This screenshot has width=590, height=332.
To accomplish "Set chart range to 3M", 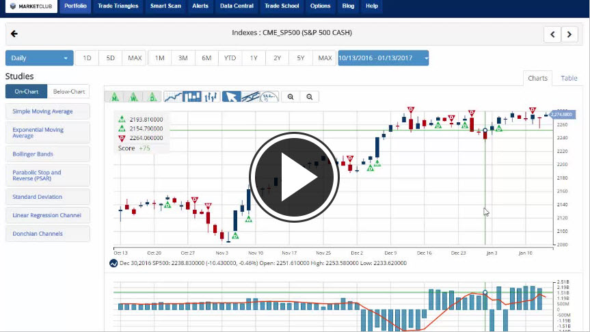I will 183,58.
